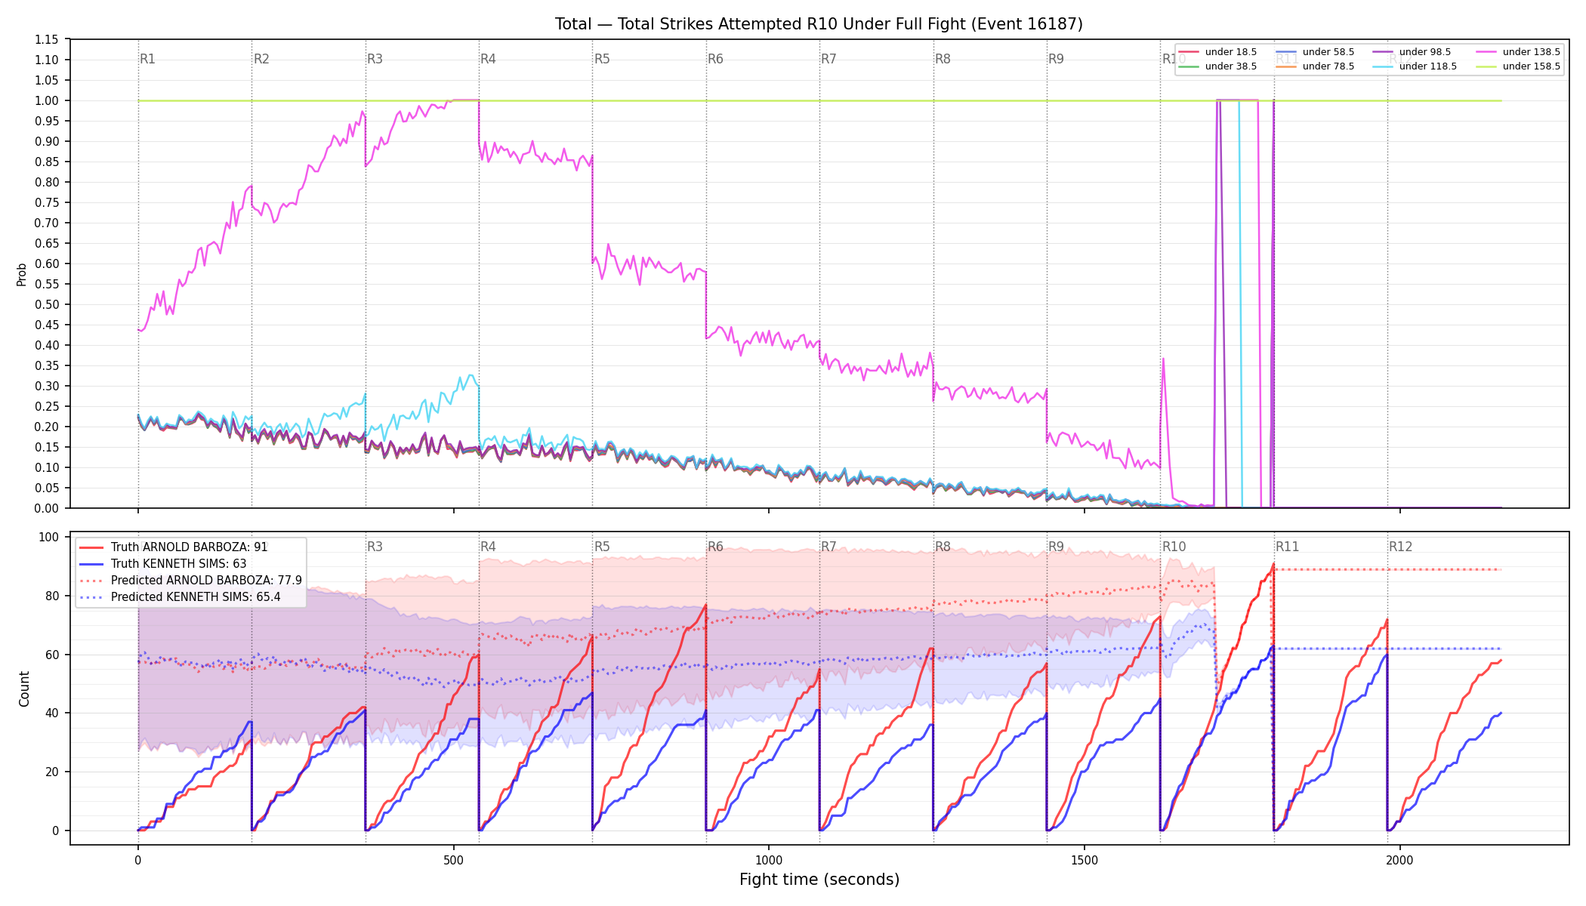Click the R11 round marker in Count chart
The height and width of the screenshot is (906, 1586).
point(1287,547)
